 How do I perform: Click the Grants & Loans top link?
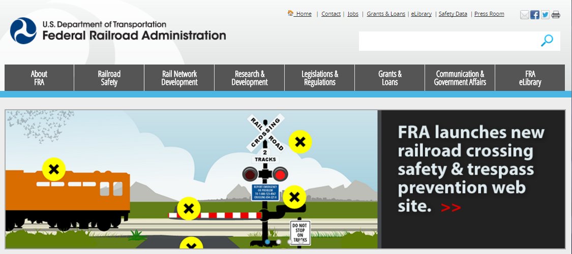point(386,14)
